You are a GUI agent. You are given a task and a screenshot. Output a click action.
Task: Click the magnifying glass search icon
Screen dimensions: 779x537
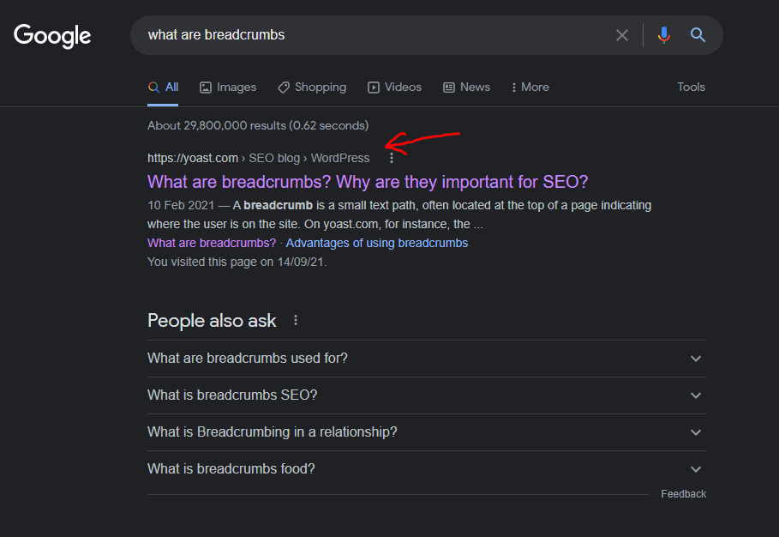698,35
